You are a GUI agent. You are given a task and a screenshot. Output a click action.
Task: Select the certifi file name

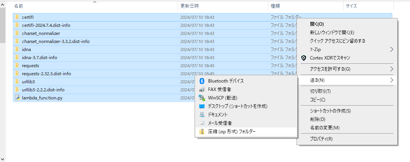pyautogui.click(x=28, y=17)
